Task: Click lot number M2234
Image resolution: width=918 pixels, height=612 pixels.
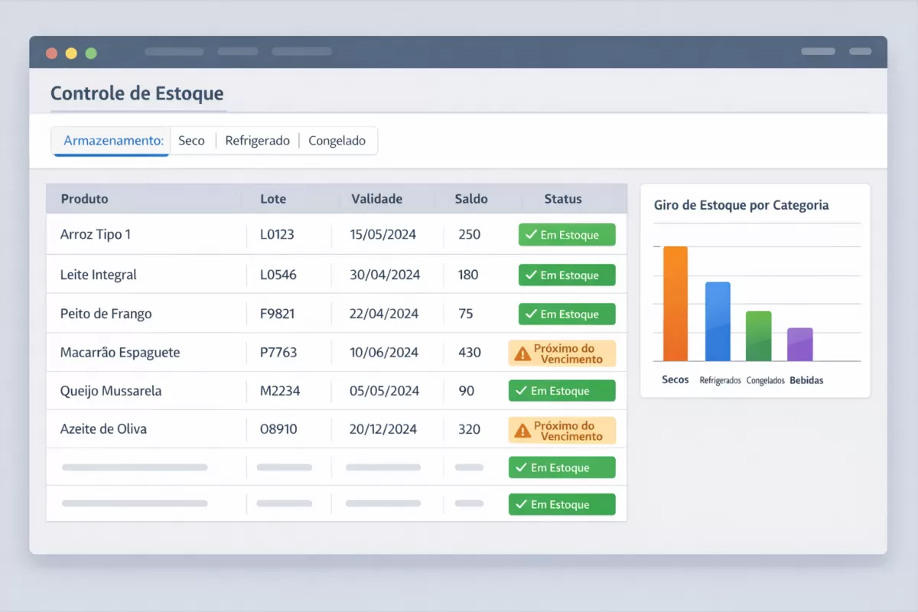Action: 280,391
